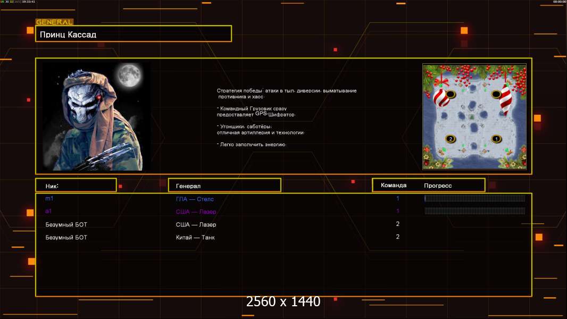Click the striped icicle ornament on map
The width and height of the screenshot is (567, 319).
tap(505, 99)
